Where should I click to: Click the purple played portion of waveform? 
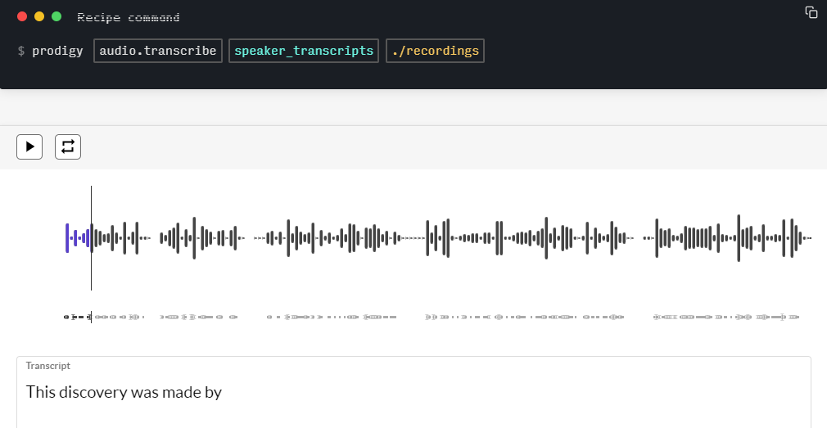77,238
